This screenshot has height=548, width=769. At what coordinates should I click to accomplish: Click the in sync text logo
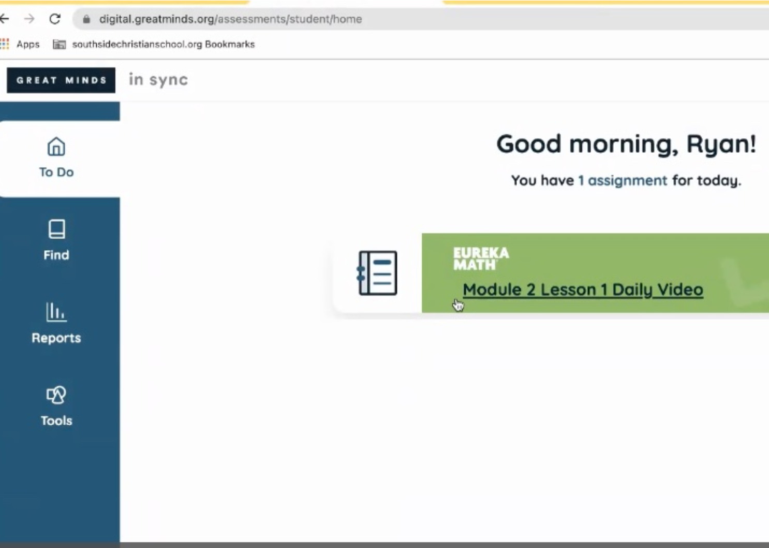(x=158, y=80)
